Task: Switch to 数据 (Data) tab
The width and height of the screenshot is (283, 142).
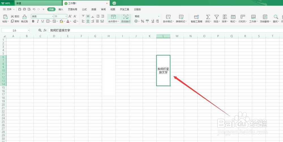Action: pos(94,9)
